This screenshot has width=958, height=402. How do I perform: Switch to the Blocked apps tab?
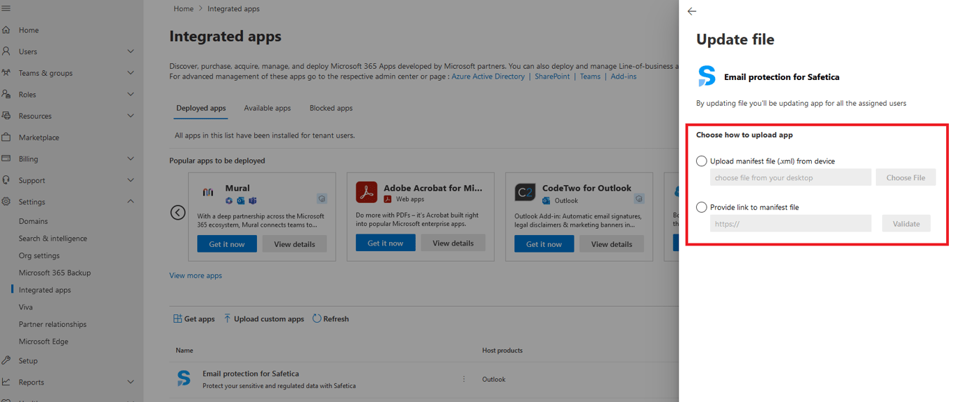tap(331, 108)
